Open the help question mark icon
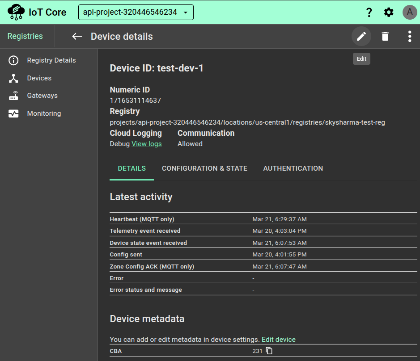 point(369,13)
